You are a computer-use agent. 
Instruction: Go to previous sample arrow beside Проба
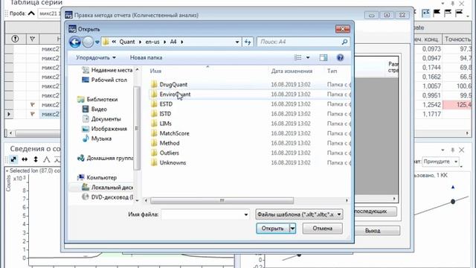coord(31,13)
